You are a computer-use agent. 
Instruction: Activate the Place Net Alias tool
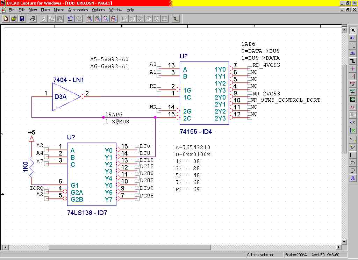[x=353, y=53]
